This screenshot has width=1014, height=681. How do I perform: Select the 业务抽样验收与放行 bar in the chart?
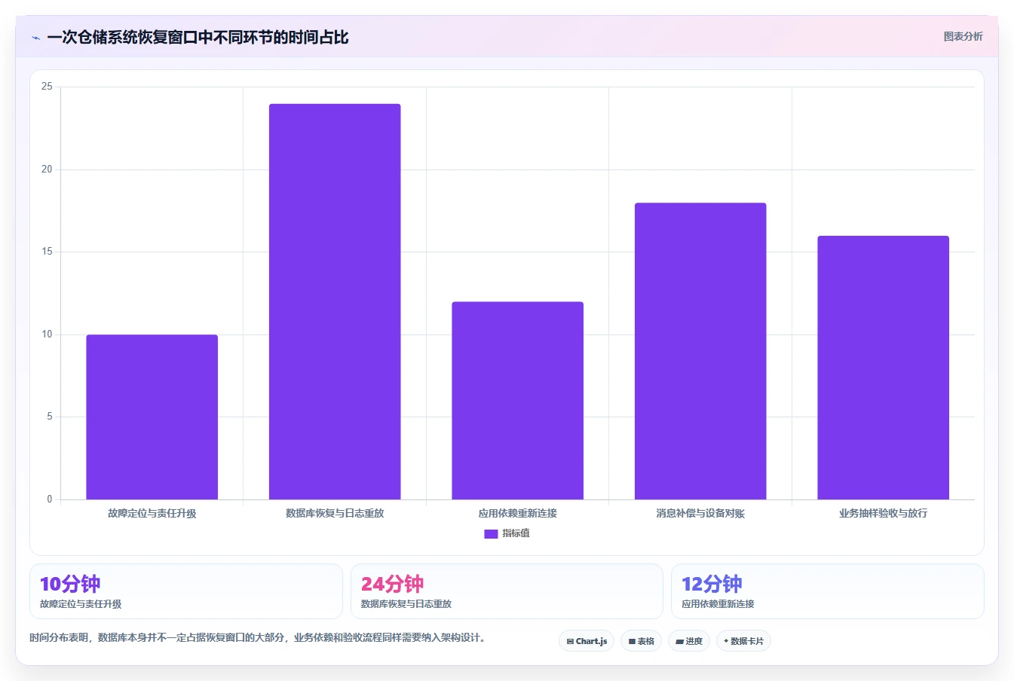click(x=883, y=368)
